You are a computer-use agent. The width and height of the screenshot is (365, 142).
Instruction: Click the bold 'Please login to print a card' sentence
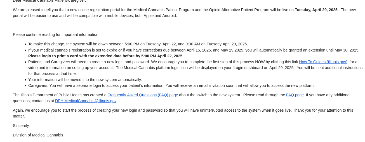tap(106, 56)
